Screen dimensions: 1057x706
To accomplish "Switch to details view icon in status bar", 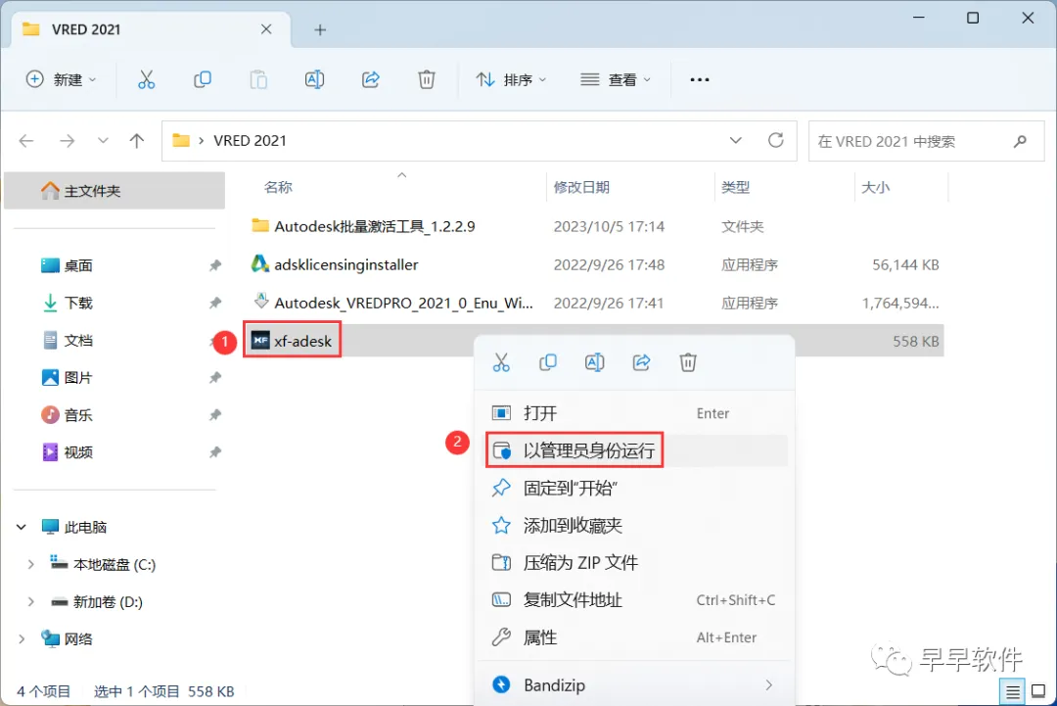I will click(1012, 692).
